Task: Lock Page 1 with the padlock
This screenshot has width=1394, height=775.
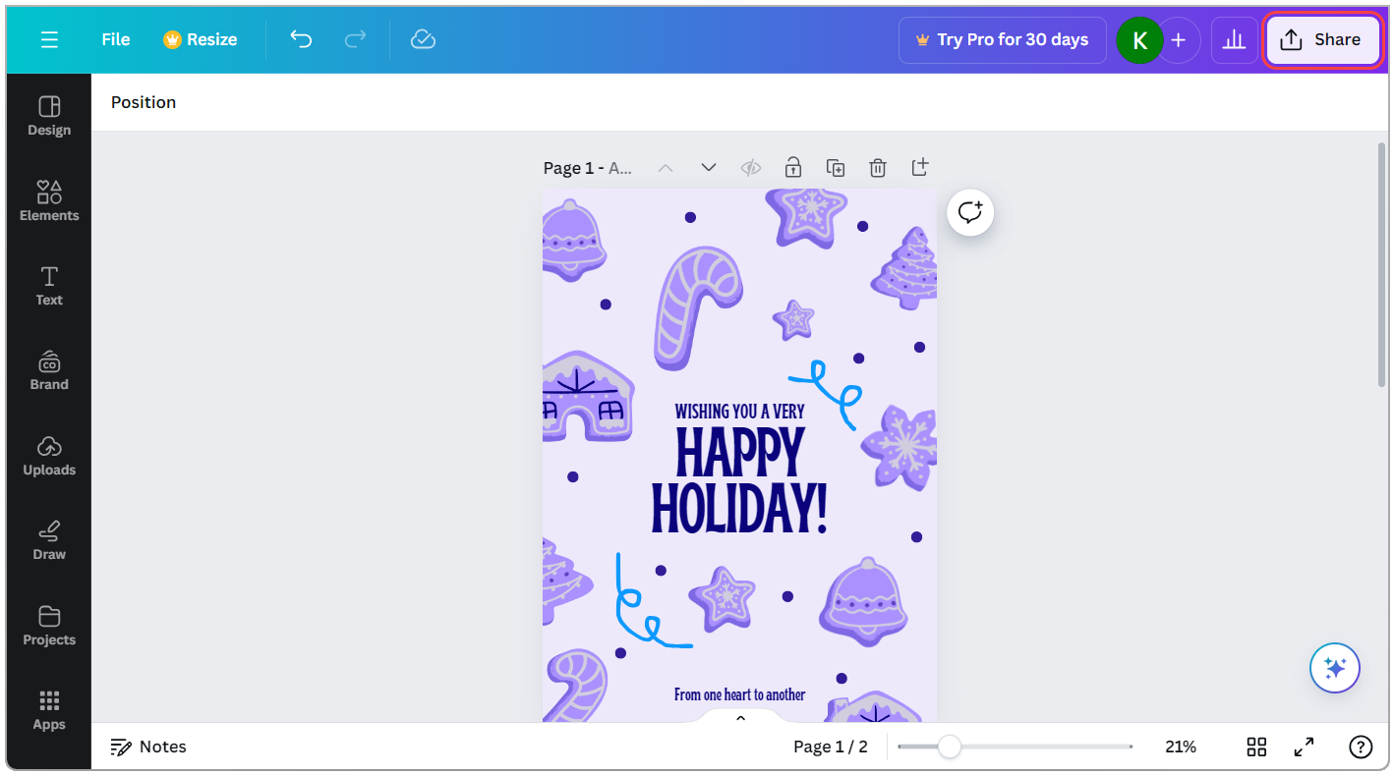Action: [x=792, y=167]
